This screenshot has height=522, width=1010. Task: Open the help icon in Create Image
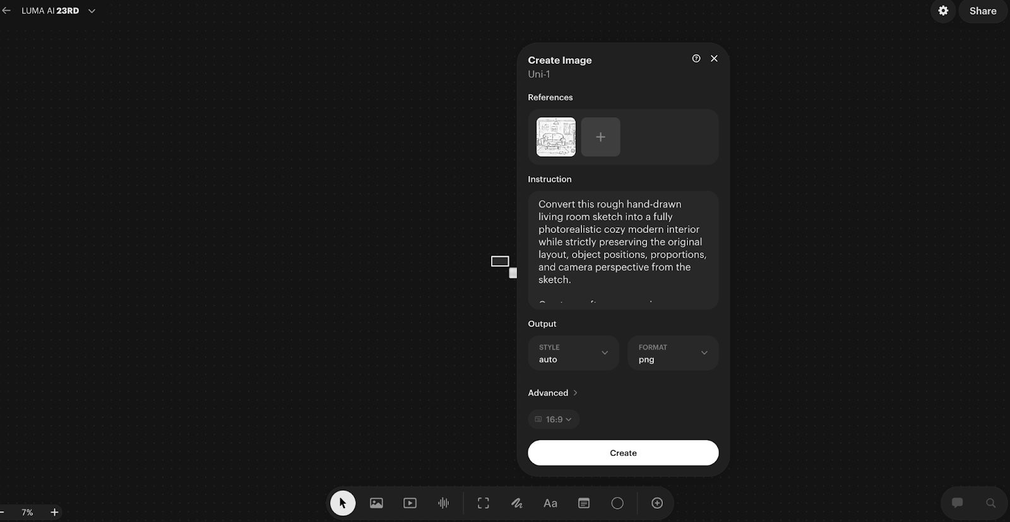coord(696,59)
